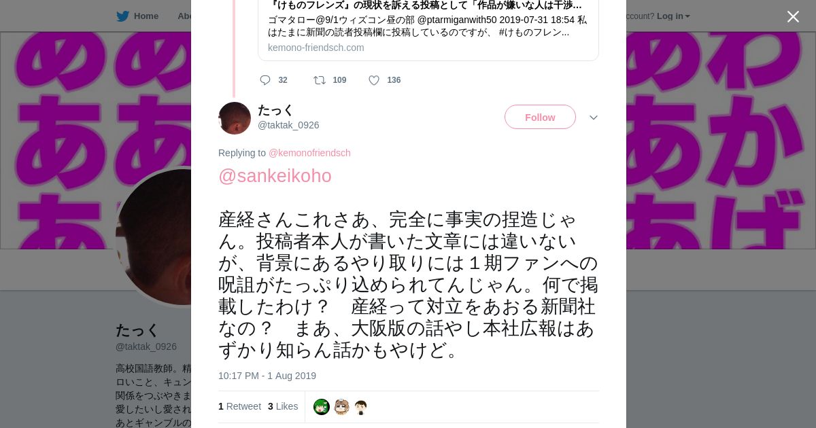Screen dimensions: 816x428
Task: Open the Log in dropdown
Action: [673, 16]
